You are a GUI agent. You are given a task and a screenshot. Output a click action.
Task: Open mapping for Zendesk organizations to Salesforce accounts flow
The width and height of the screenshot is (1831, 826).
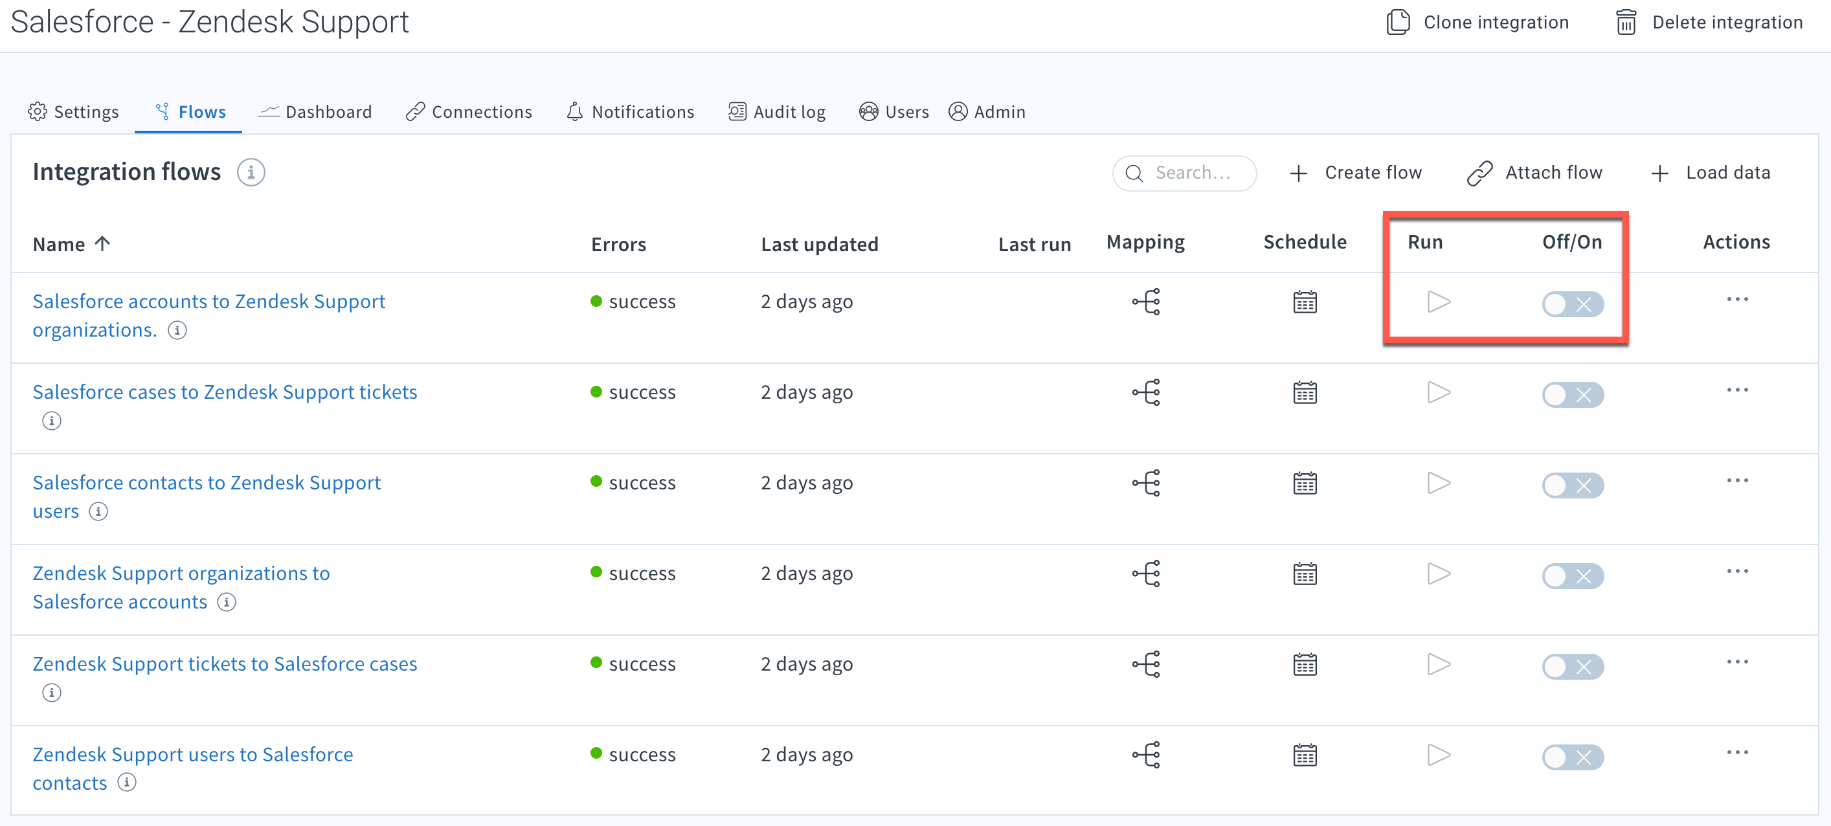click(1146, 573)
